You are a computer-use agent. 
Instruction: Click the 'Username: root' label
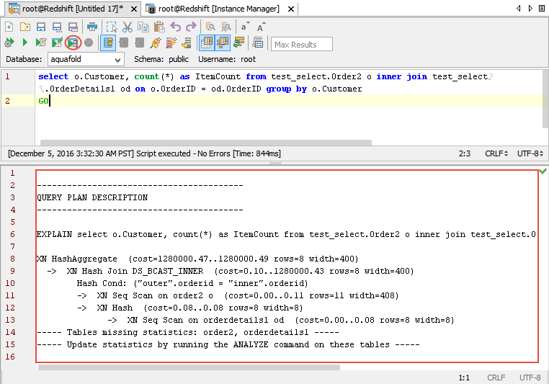click(227, 59)
